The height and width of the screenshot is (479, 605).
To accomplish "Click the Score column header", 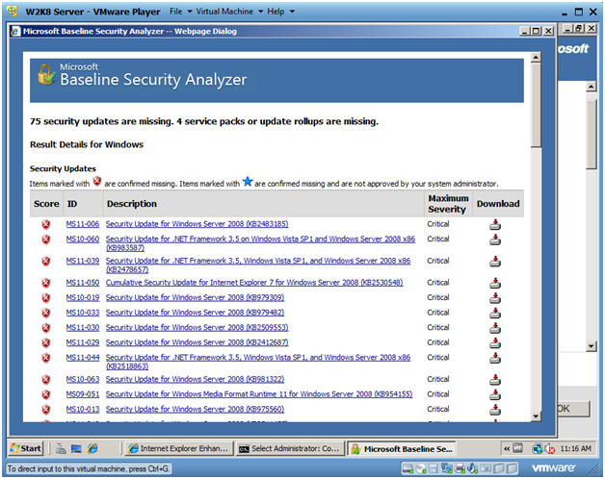I will point(46,204).
